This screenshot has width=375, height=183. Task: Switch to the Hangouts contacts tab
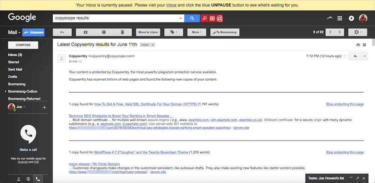19,179
